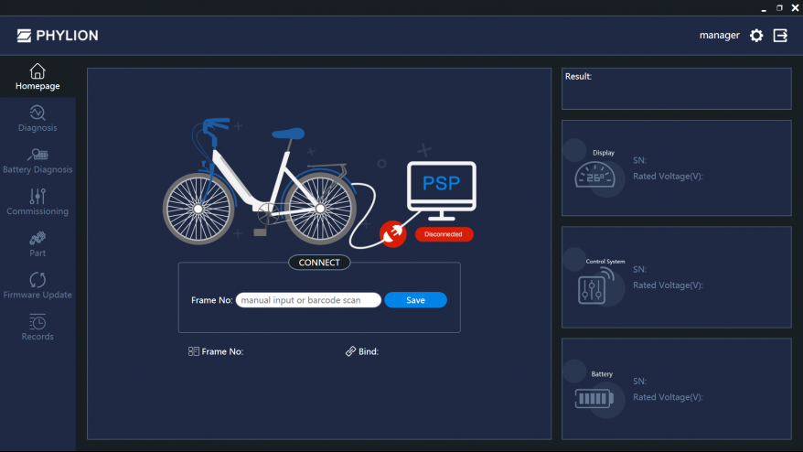Click the PSP monitor graphic

click(441, 189)
